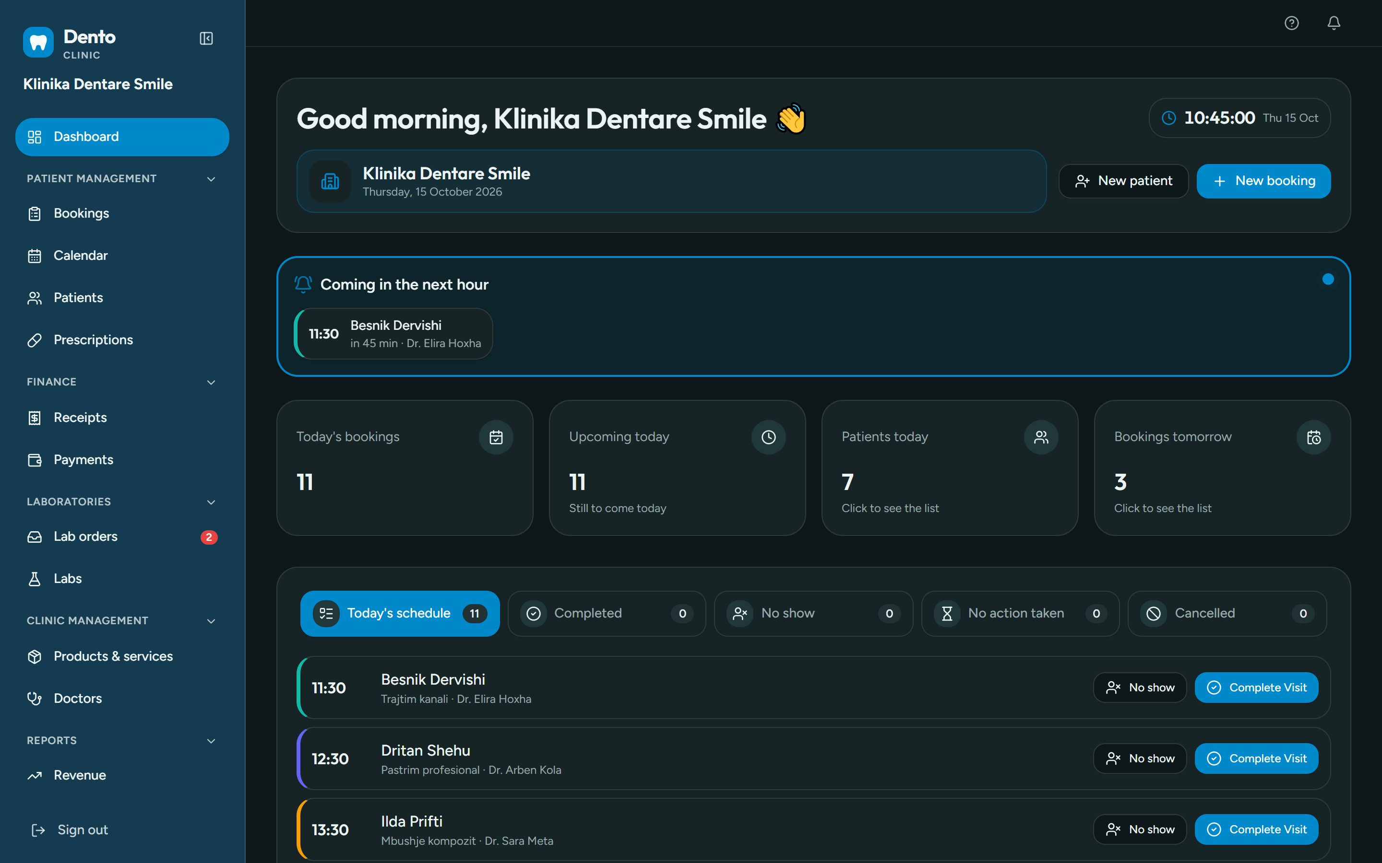
Task: Click the calendar icon on Today's bookings card
Action: (x=496, y=437)
